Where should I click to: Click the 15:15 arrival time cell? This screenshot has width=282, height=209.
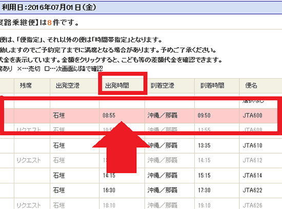[x=204, y=175]
